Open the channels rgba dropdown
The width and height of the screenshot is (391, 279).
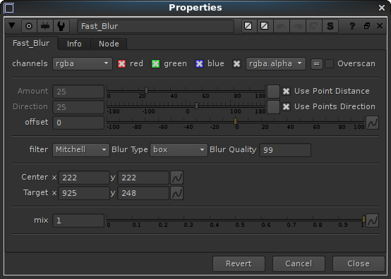tap(83, 64)
